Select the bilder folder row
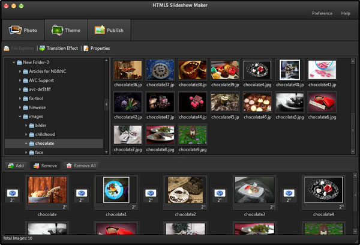The width and height of the screenshot is (360, 245). [54, 126]
